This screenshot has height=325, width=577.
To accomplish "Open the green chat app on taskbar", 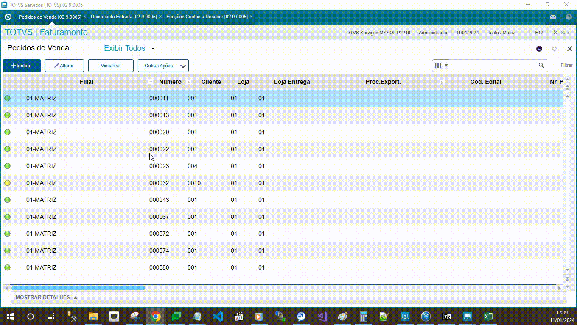I will pyautogui.click(x=176, y=317).
